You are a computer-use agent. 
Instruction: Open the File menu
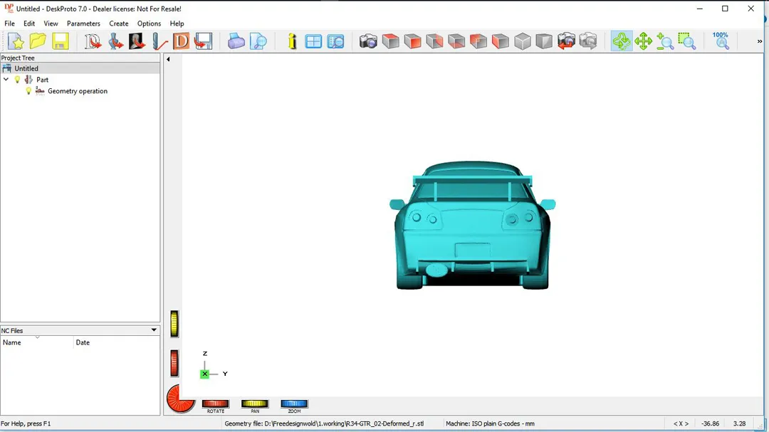pyautogui.click(x=9, y=23)
